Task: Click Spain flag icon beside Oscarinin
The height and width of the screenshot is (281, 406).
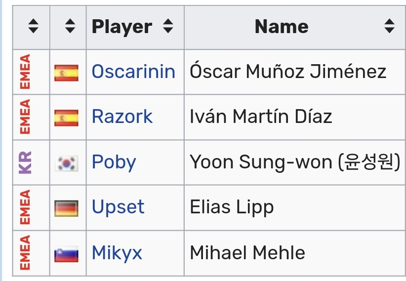Action: 66,72
